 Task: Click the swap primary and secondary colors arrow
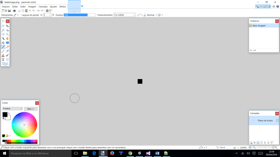[x=9, y=113]
